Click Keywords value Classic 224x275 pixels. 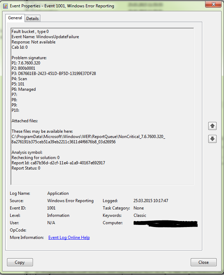140,215
